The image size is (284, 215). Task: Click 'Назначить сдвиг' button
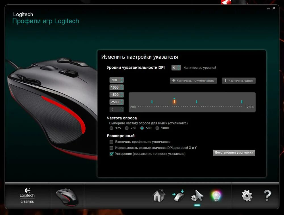(239, 81)
